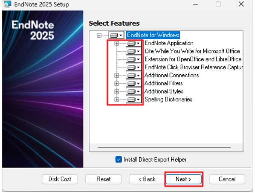Open Cite While You Write feature drive icon

coord(134,51)
